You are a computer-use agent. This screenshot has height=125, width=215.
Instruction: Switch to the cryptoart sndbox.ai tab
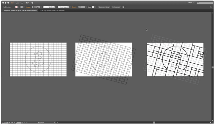[20, 10]
